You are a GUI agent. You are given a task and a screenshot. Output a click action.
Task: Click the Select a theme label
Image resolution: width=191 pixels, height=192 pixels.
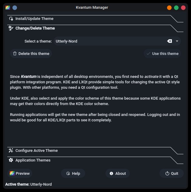point(38,41)
